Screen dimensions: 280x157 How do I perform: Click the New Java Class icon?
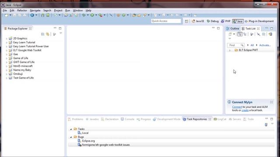click(123, 15)
